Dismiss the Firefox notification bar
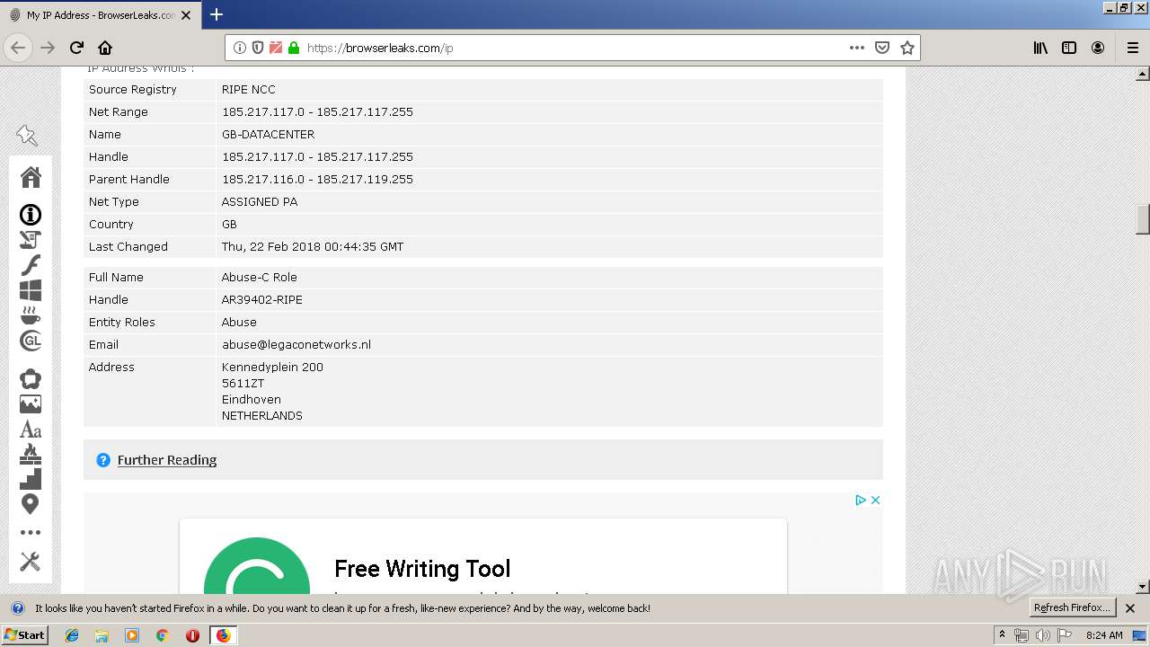 [x=1130, y=608]
